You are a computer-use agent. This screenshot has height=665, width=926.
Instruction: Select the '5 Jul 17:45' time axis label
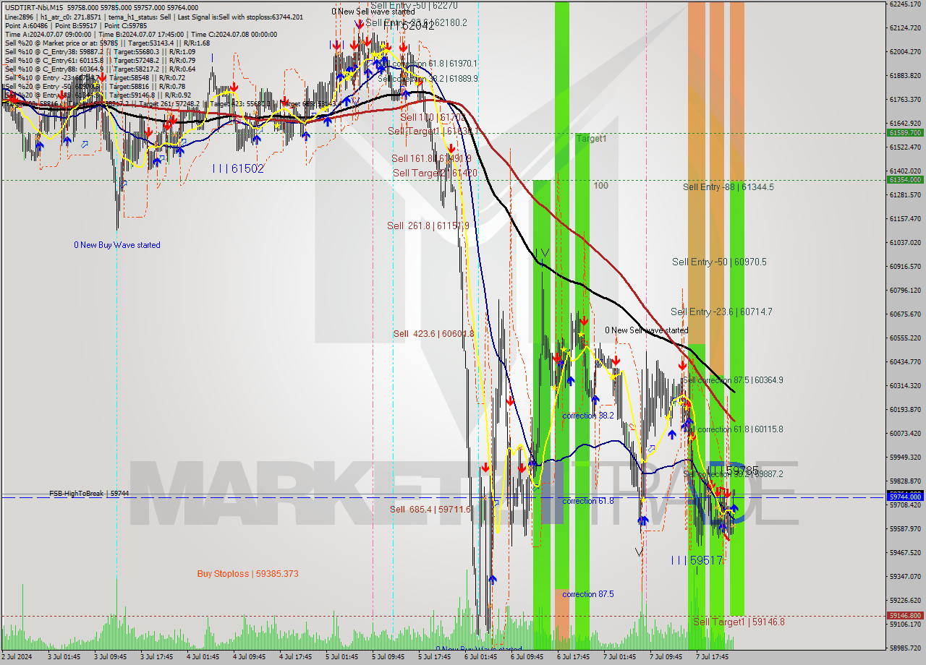434,657
